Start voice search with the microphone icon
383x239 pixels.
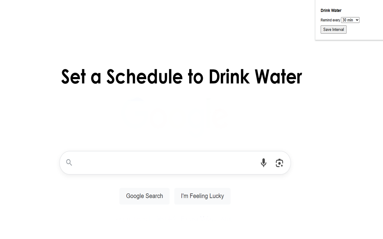[263, 163]
